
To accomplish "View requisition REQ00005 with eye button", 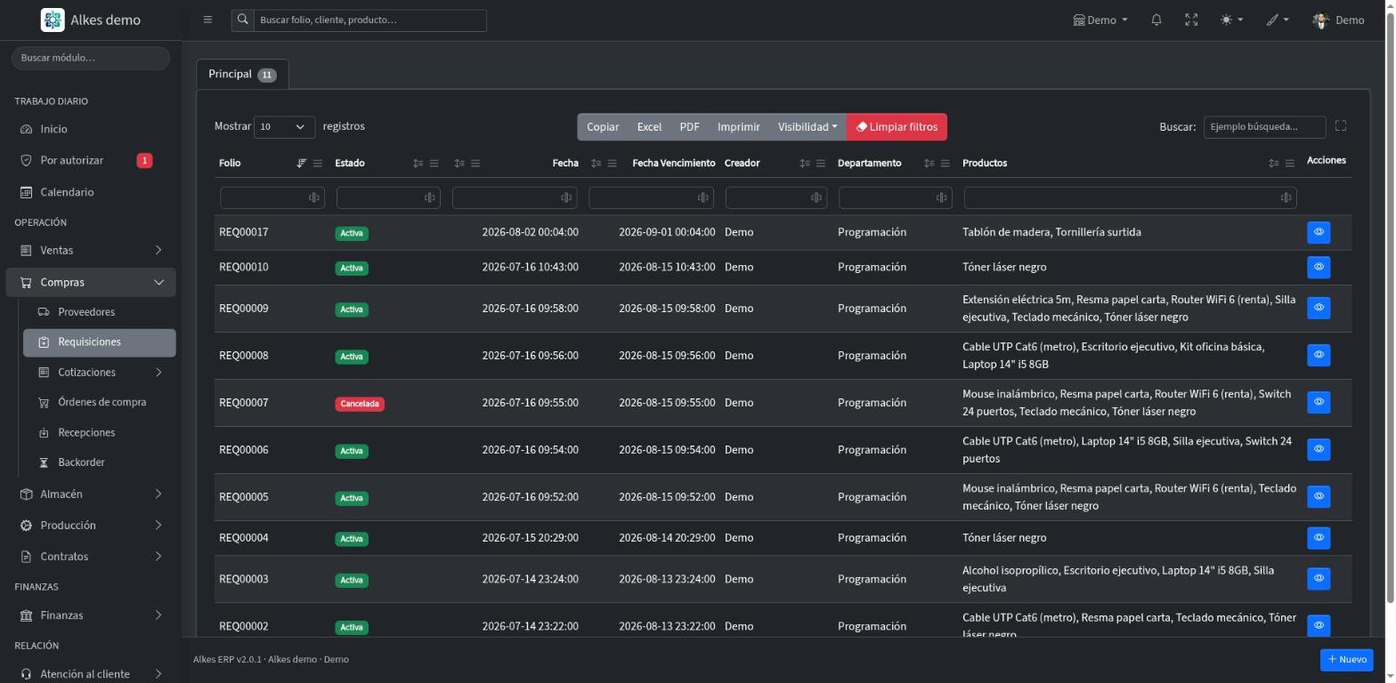I will pos(1319,496).
